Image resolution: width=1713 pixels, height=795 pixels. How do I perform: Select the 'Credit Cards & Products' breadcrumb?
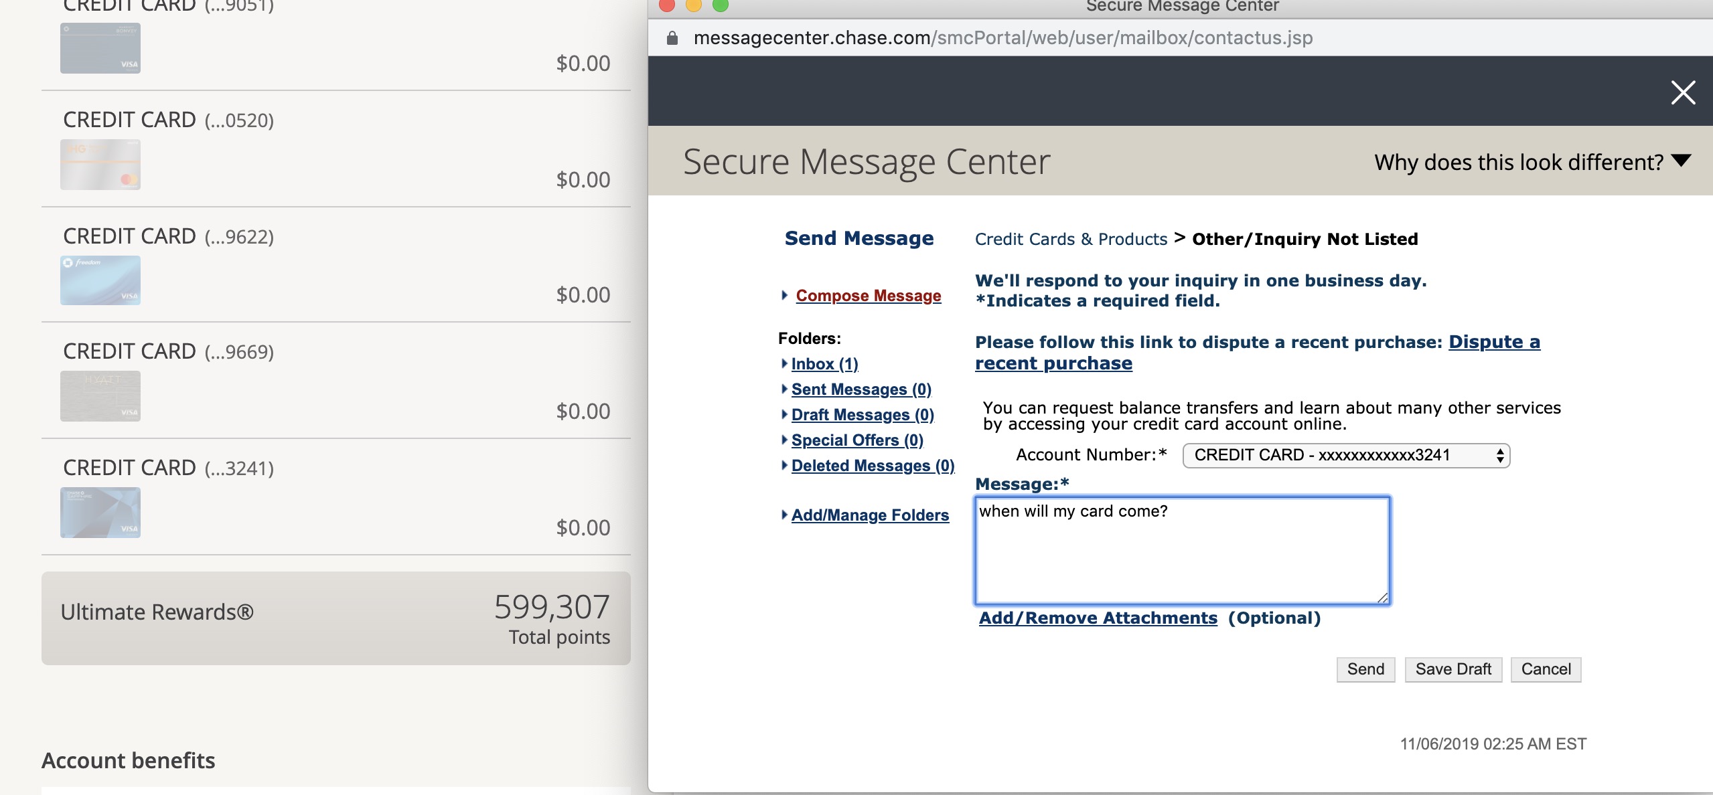(1071, 239)
